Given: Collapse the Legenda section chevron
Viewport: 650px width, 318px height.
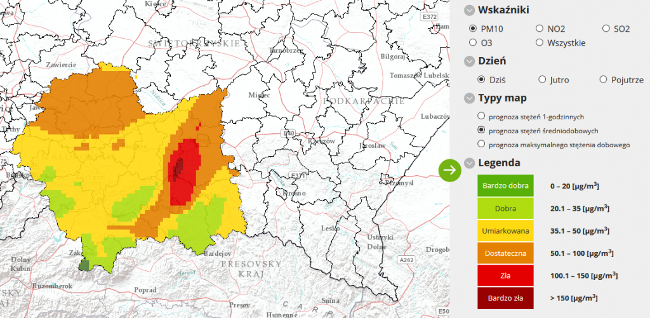Looking at the screenshot, I should click(469, 163).
